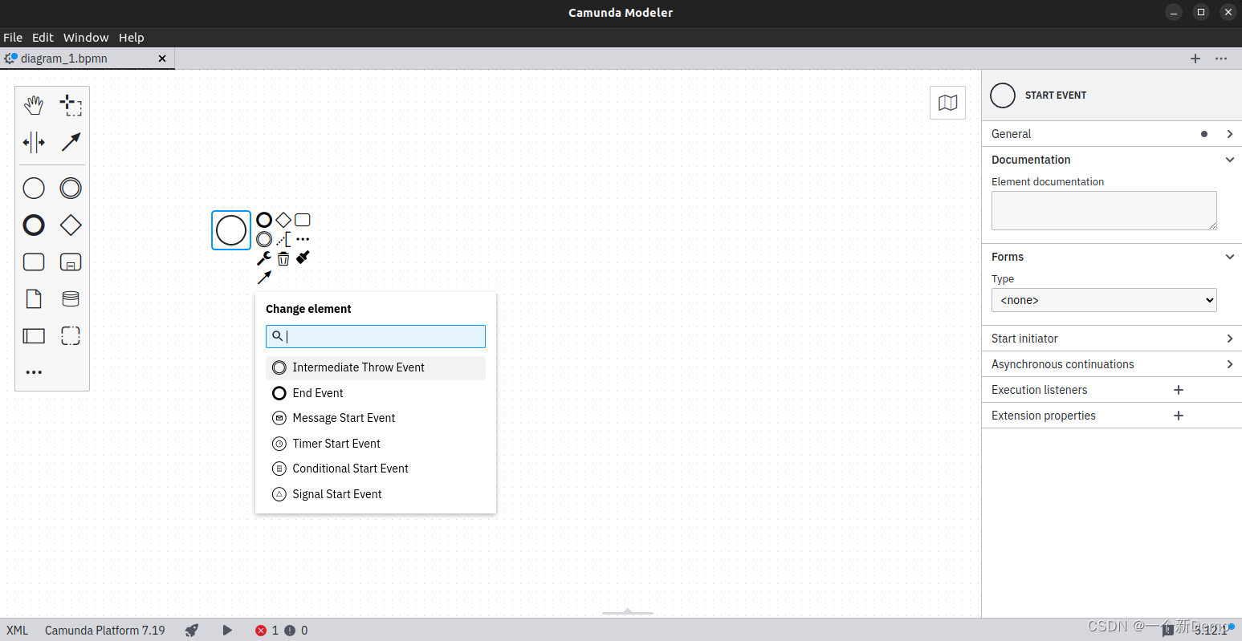The image size is (1242, 641).
Task: Create a collapsed subprocess from palette
Action: [71, 262]
